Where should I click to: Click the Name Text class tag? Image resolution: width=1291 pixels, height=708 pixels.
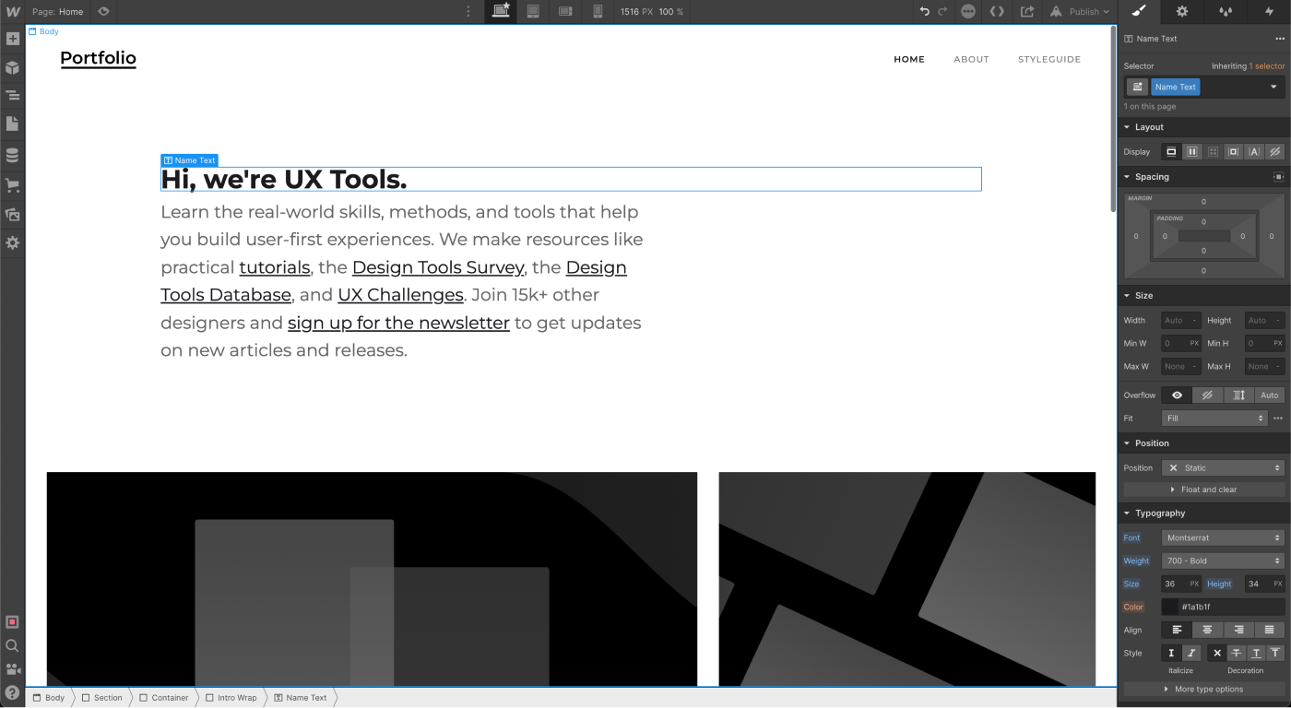click(1176, 87)
